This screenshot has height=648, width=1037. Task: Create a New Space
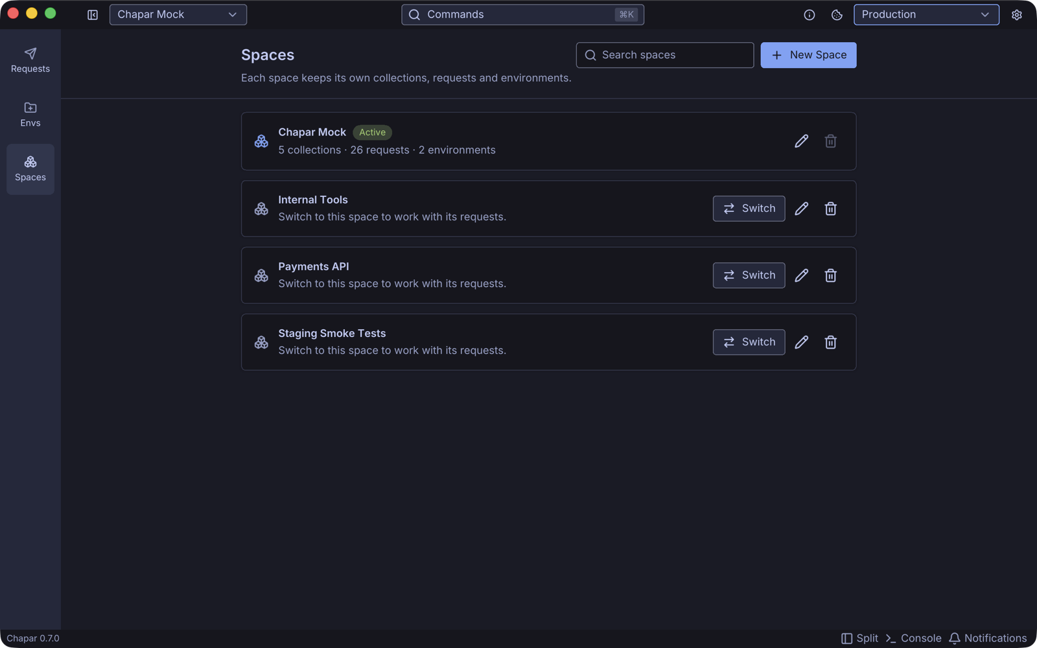click(808, 55)
